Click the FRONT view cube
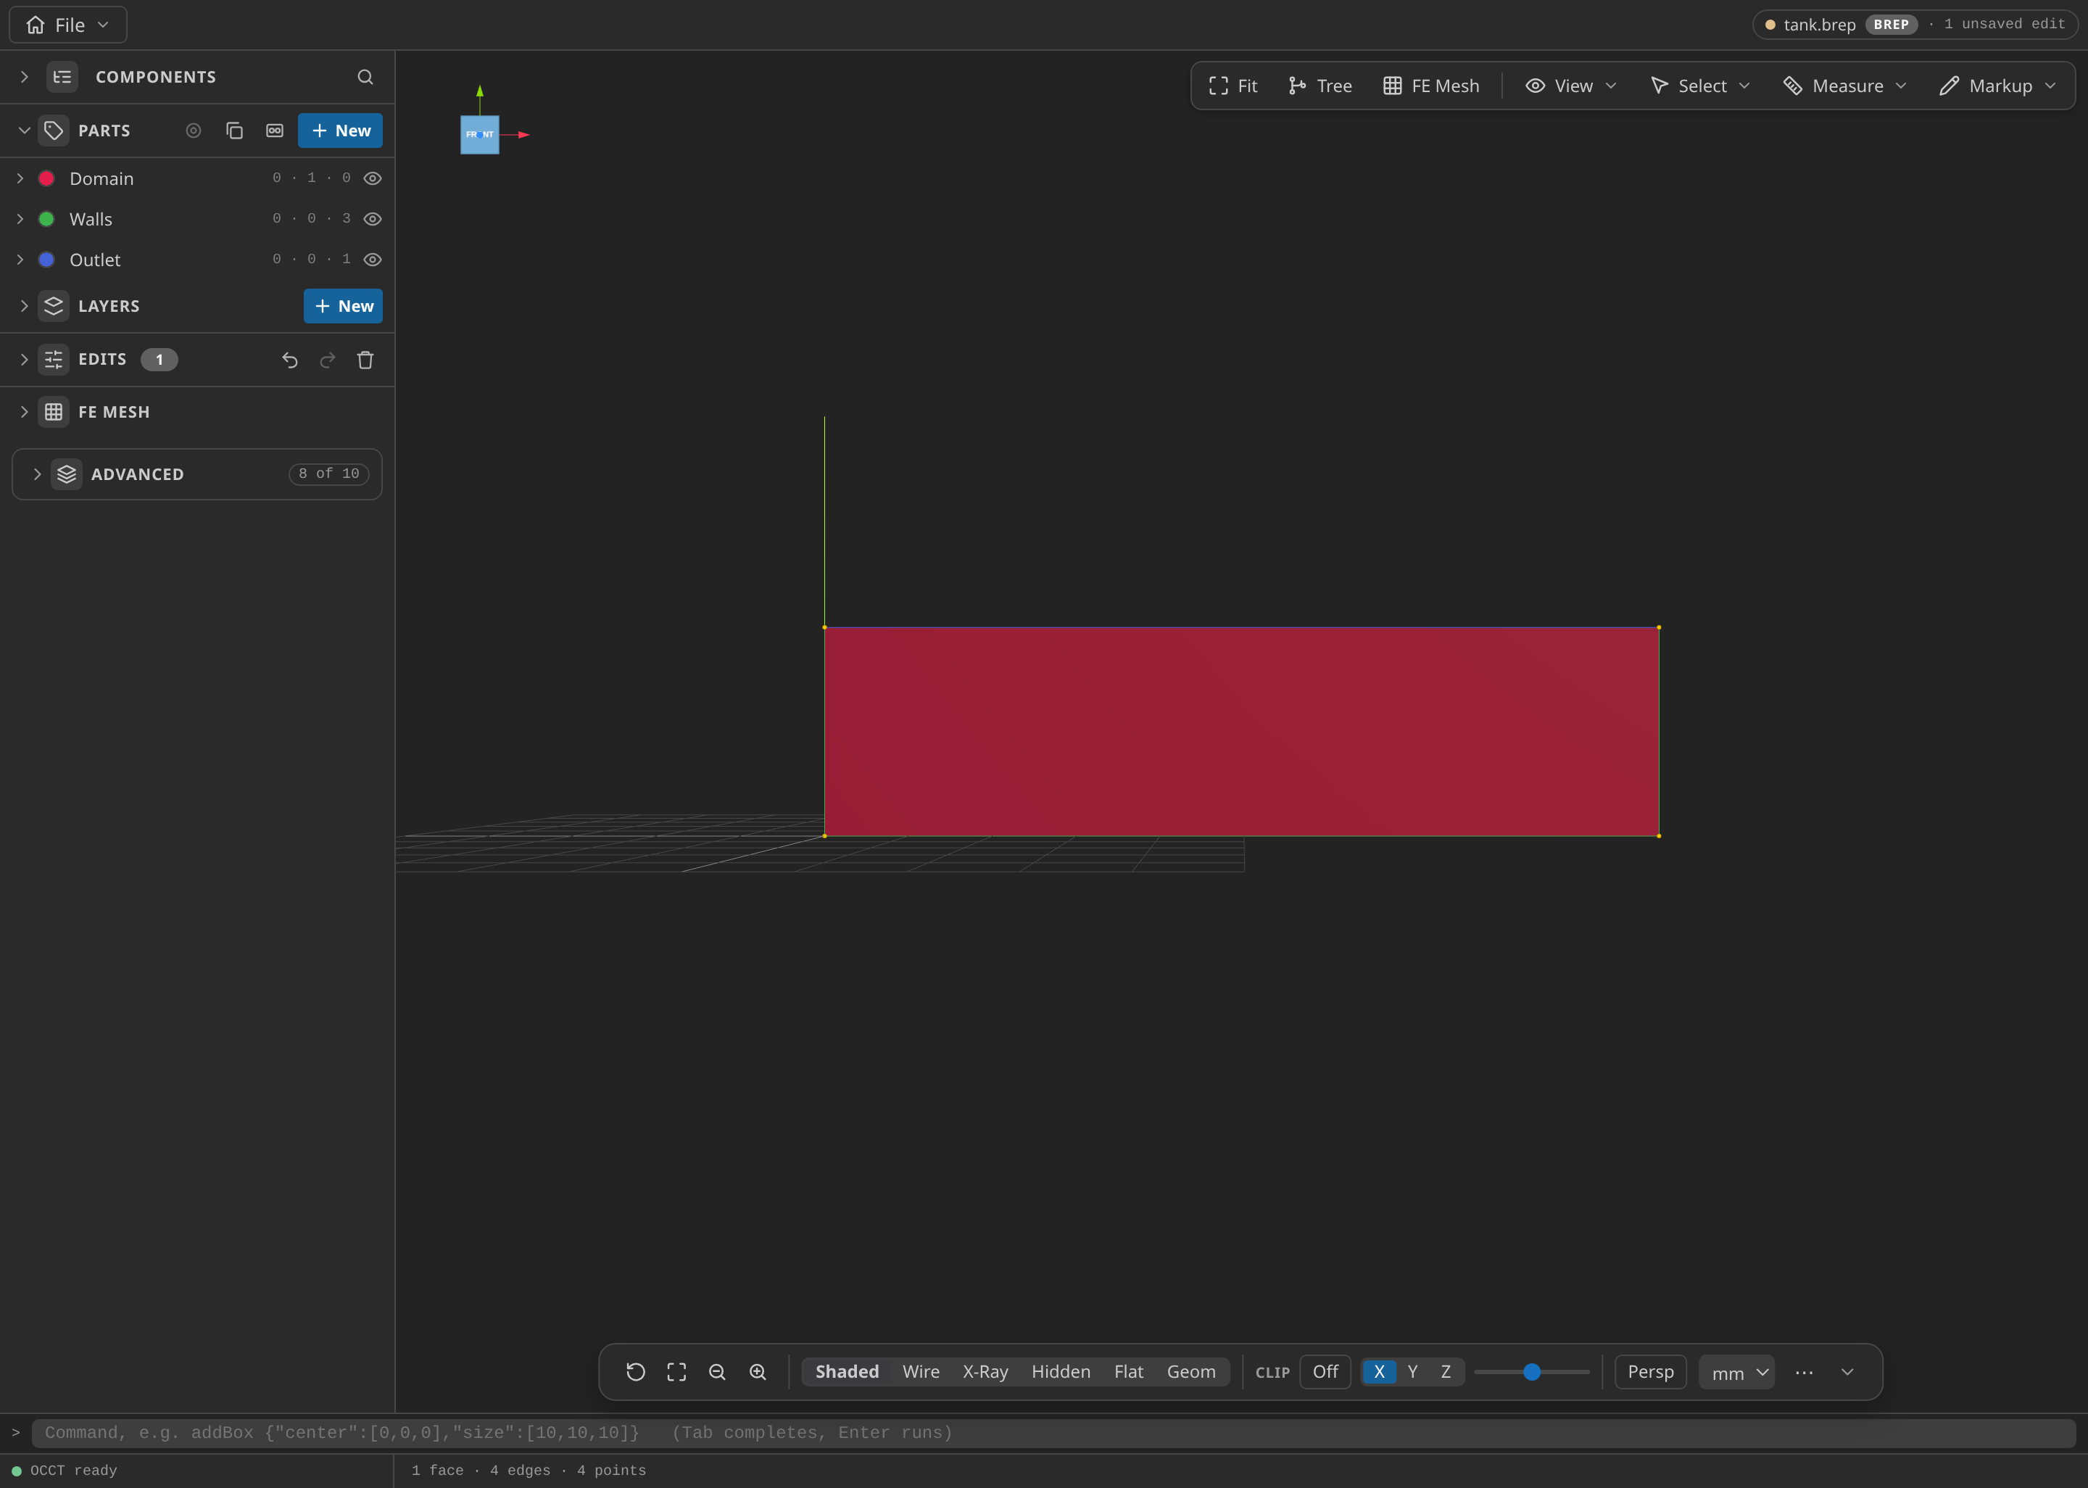Viewport: 2088px width, 1488px height. point(480,135)
